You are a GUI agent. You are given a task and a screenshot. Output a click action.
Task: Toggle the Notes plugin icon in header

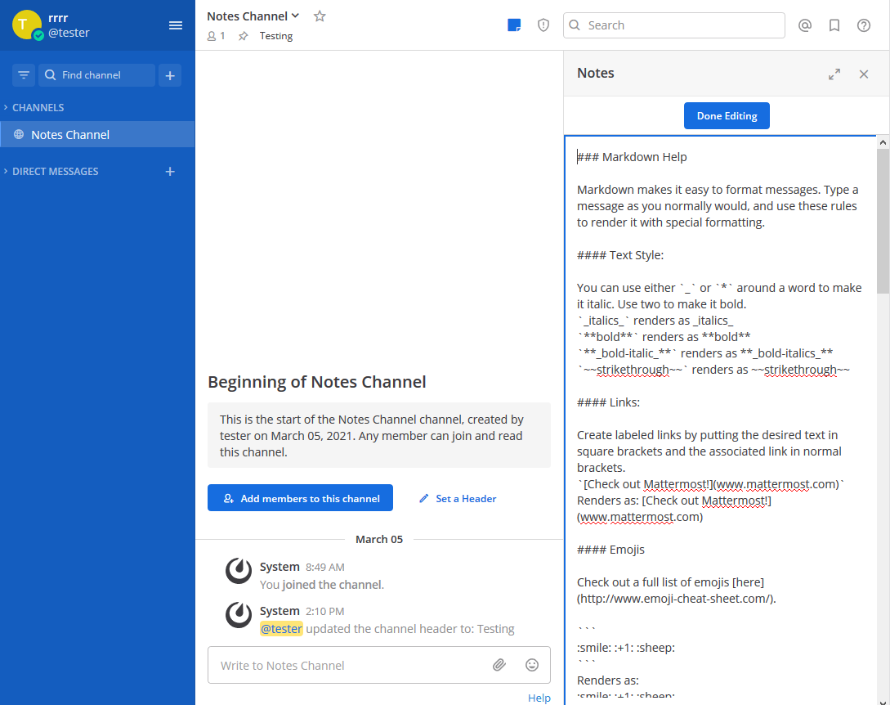point(514,25)
